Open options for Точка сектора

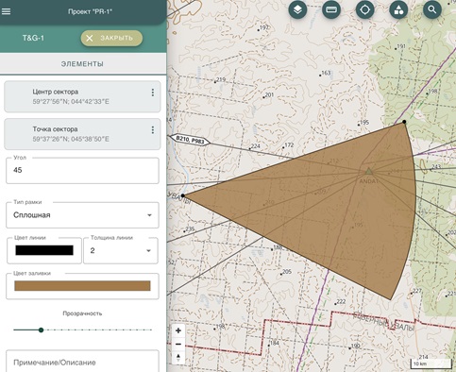153,130
